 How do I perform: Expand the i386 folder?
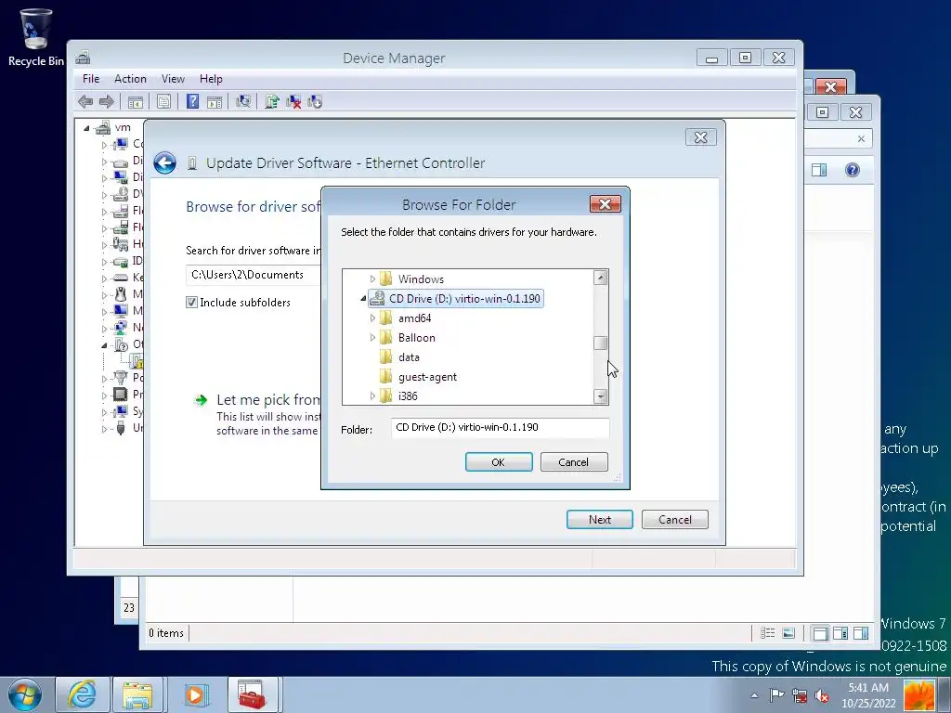pos(372,395)
